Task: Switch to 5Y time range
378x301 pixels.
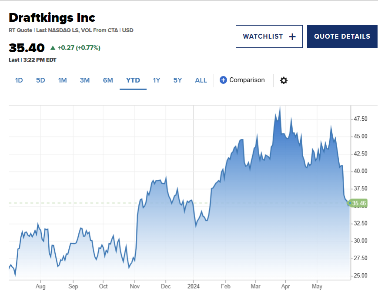Action: click(x=177, y=80)
